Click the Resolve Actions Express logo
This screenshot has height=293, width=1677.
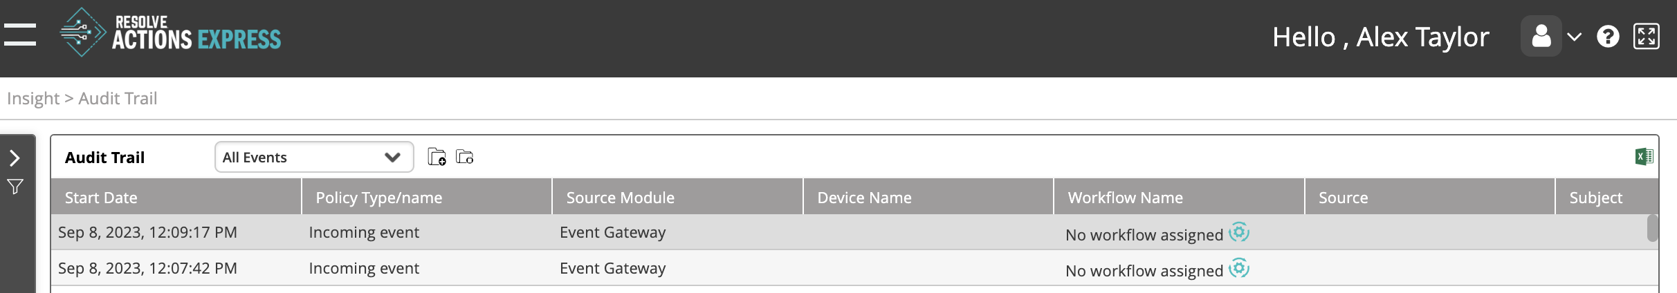coord(170,32)
